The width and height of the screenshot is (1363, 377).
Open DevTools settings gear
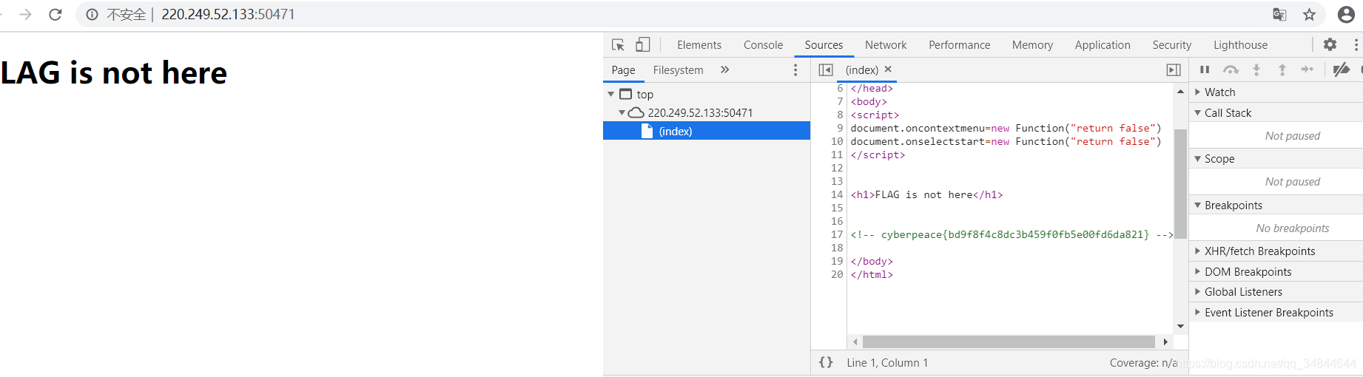[x=1330, y=44]
